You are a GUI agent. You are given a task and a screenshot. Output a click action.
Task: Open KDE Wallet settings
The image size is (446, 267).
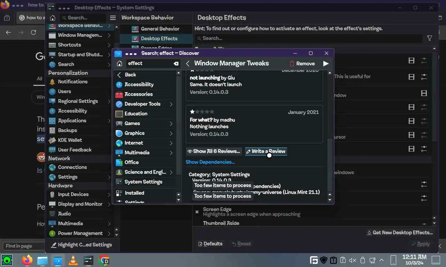pos(70,140)
